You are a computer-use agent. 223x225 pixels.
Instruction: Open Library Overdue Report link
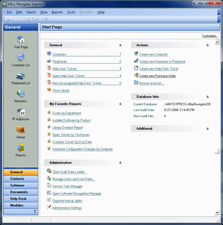[x=68, y=127]
